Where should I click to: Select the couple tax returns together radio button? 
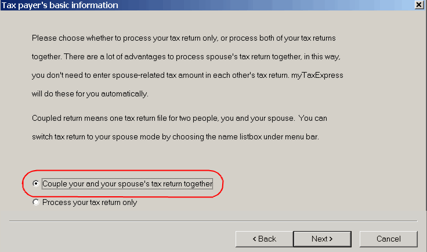click(37, 184)
